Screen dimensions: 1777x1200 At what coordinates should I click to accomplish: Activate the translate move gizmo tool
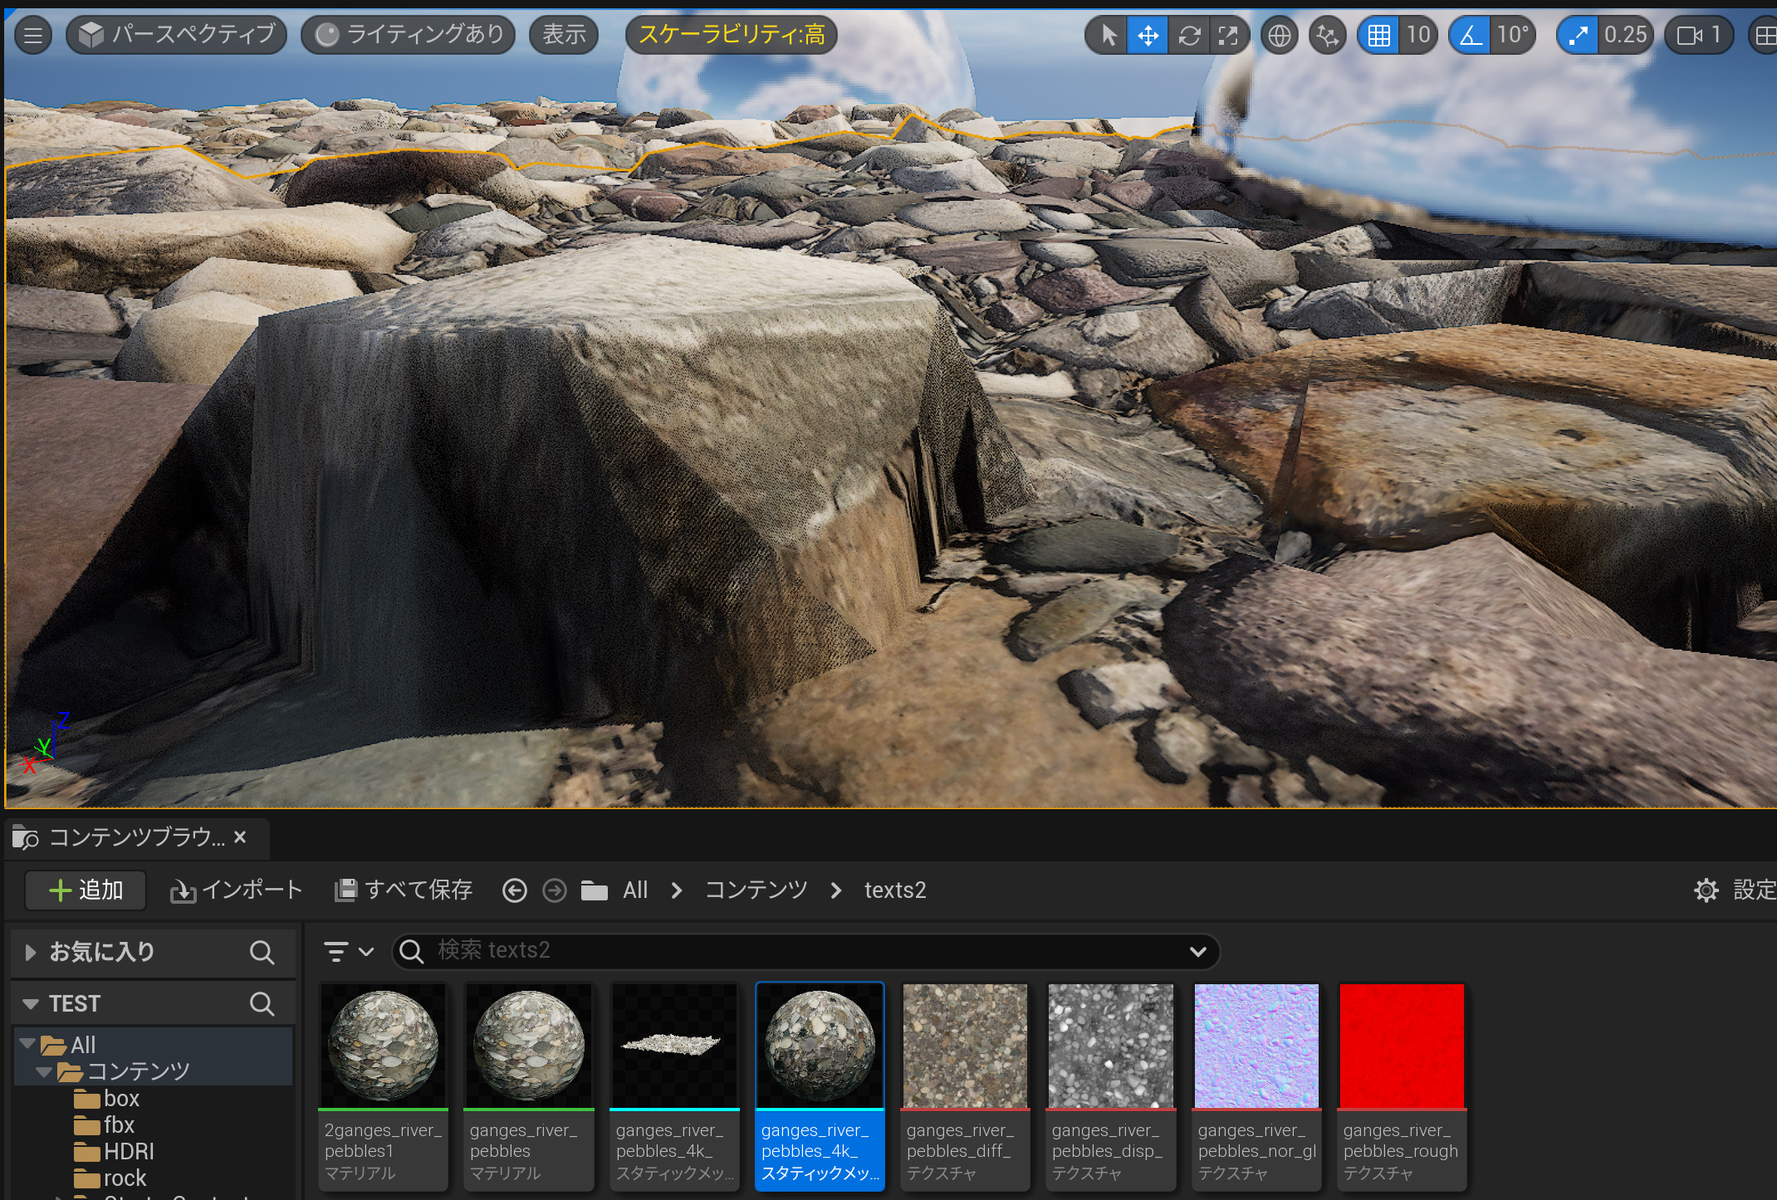pos(1148,35)
